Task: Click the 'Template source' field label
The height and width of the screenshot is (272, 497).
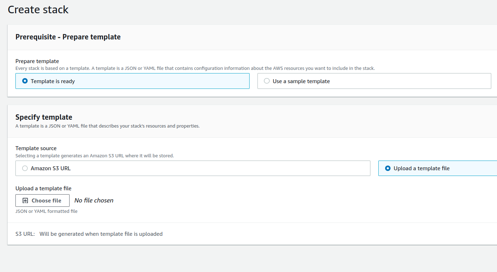Action: click(36, 148)
